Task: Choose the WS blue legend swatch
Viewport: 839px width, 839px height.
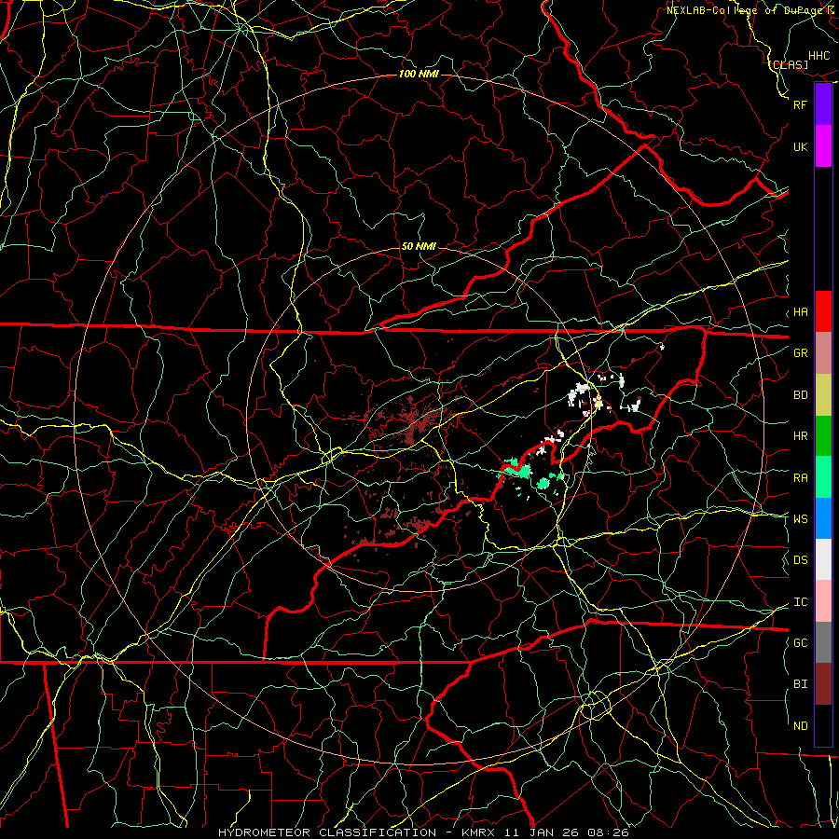Action: [823, 518]
